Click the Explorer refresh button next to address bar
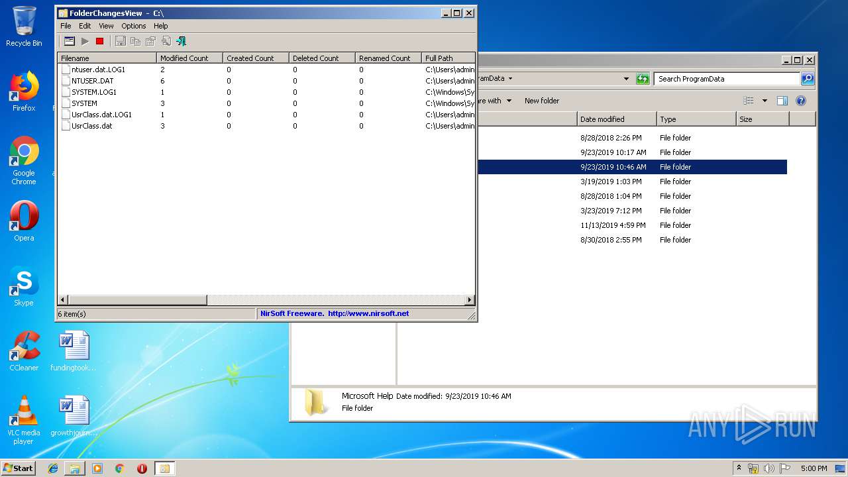 pyautogui.click(x=643, y=79)
